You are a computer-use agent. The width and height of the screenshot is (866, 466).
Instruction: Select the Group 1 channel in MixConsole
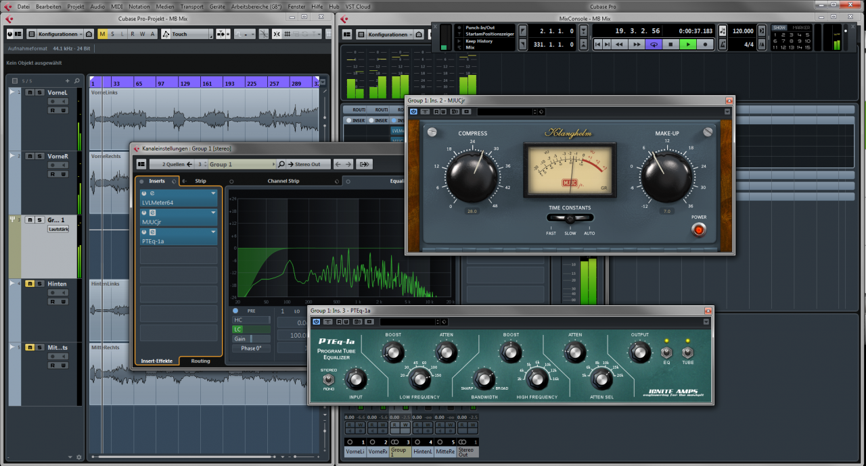click(399, 451)
